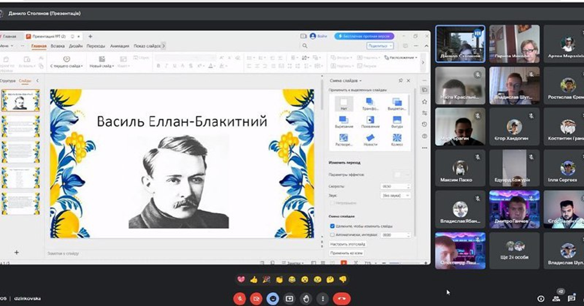Click the star icon in right sidebar
Screen dimensions: 584x306
(424, 101)
